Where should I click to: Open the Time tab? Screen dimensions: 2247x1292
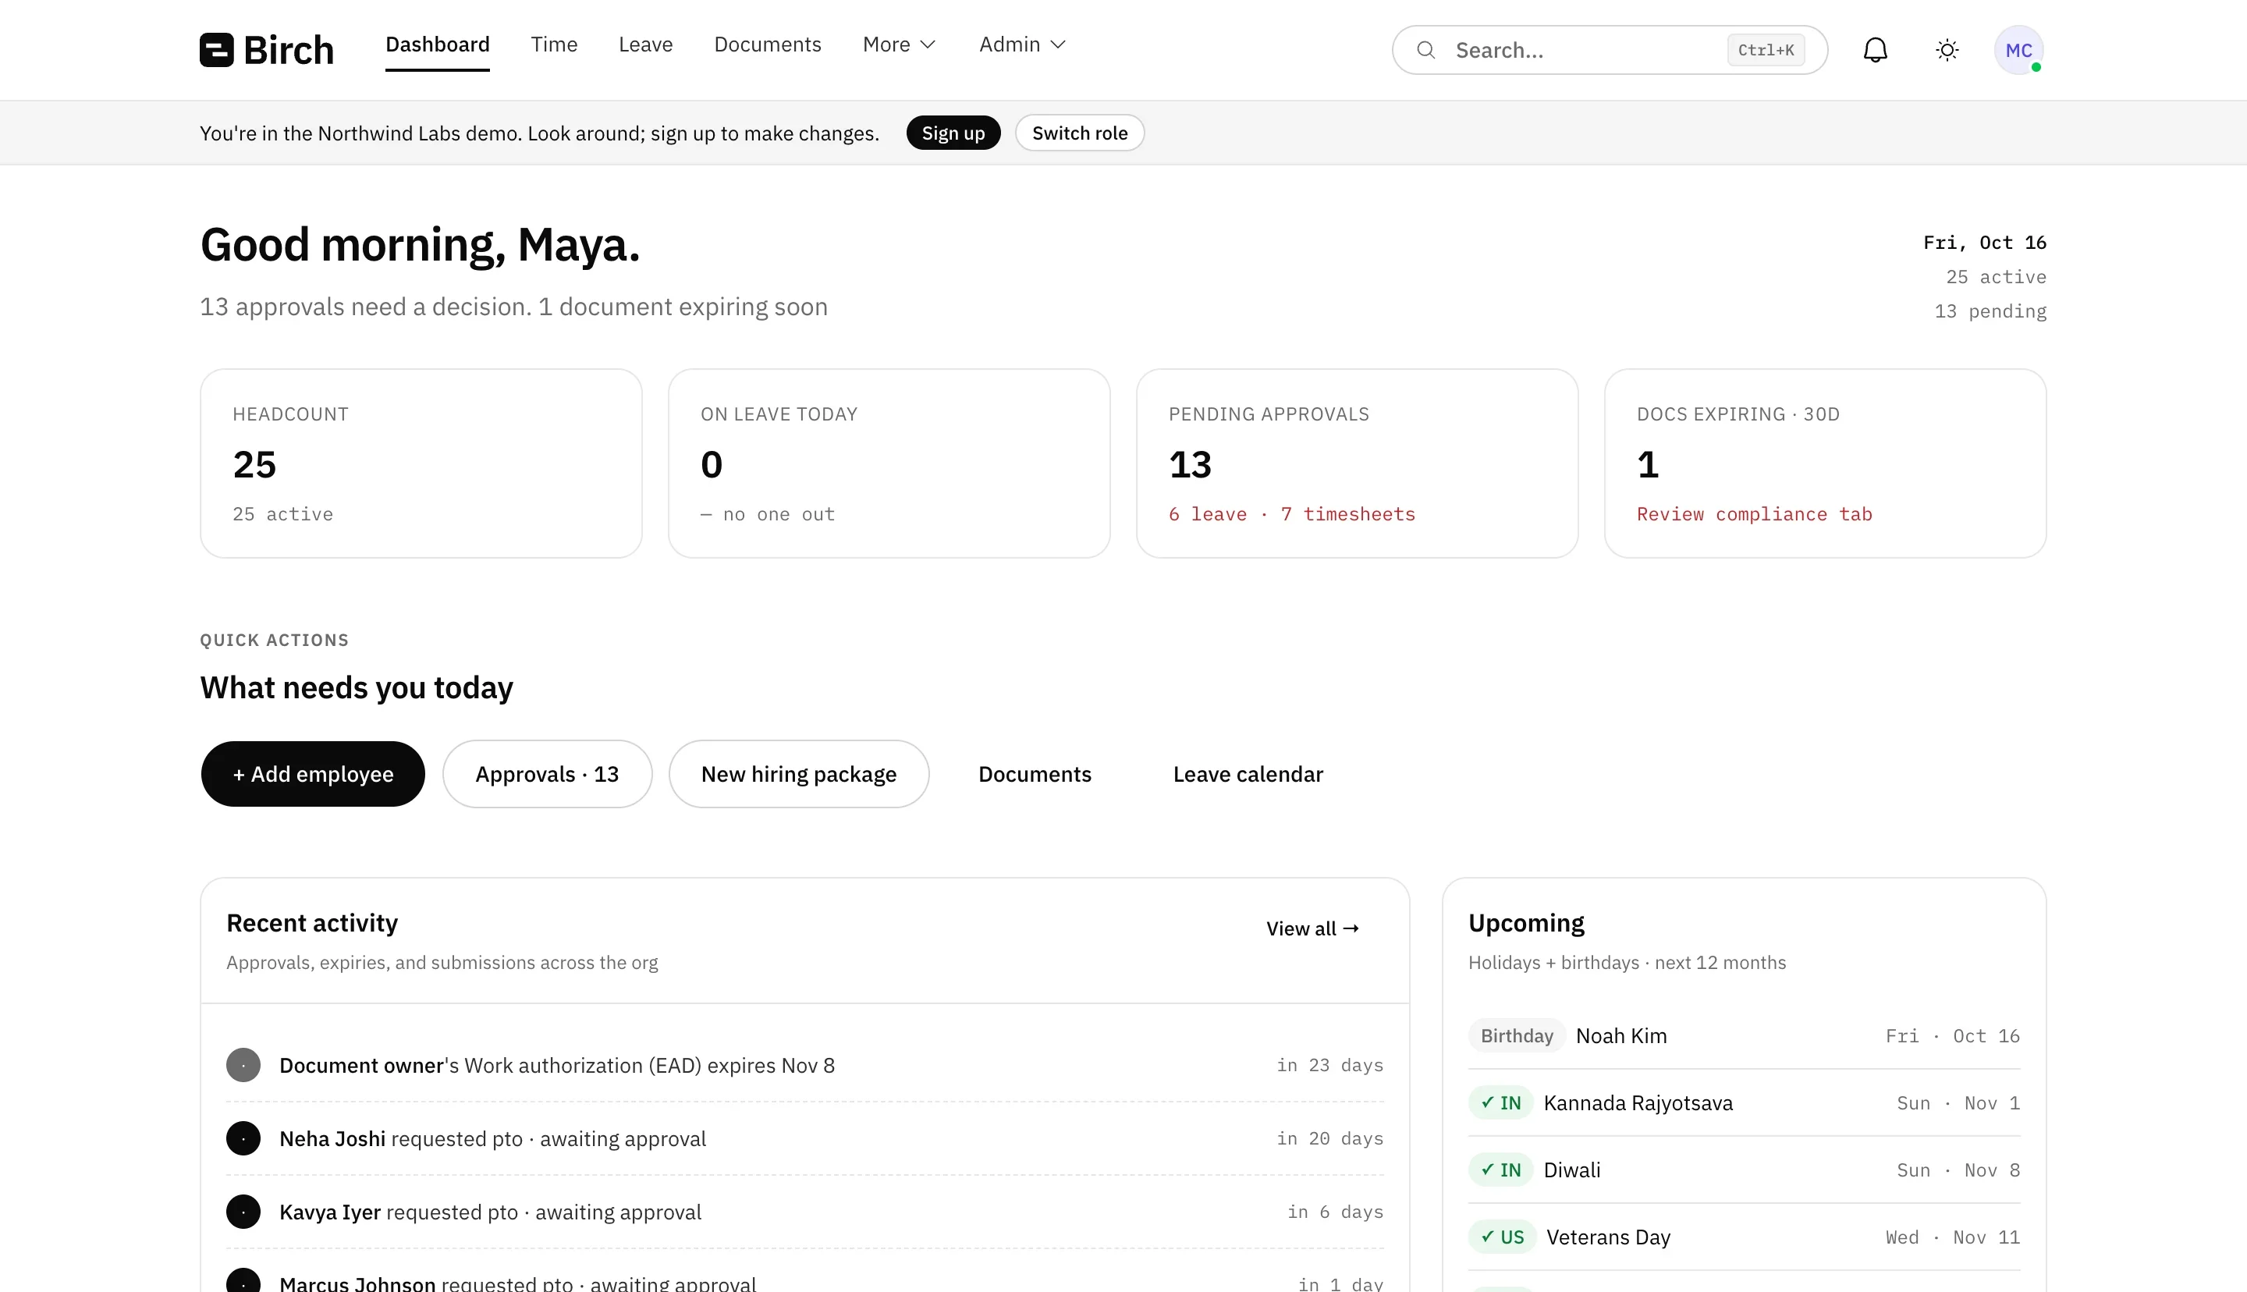[553, 44]
